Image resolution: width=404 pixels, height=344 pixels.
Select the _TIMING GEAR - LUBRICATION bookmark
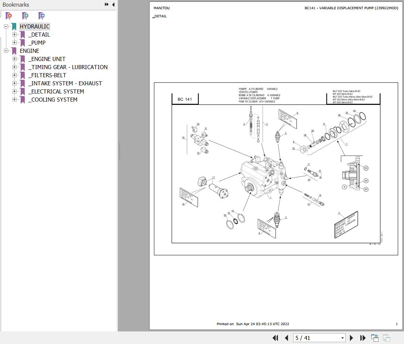coord(68,67)
